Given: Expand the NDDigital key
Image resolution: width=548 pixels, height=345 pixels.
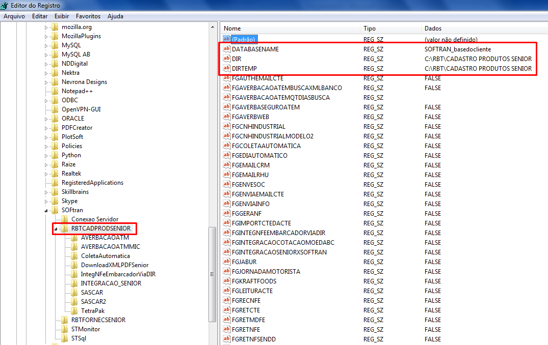Looking at the screenshot, I should (46, 64).
